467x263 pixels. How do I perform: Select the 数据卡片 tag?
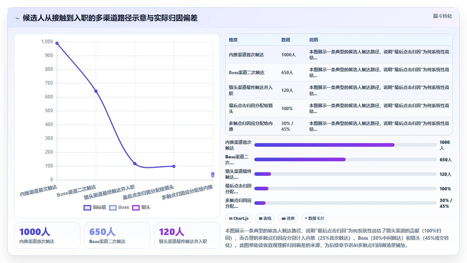tap(314, 218)
